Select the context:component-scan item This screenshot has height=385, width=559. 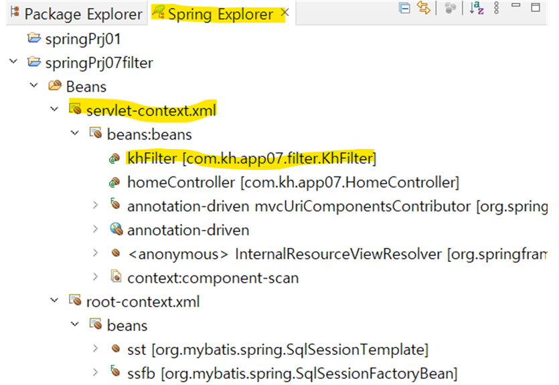tap(213, 278)
